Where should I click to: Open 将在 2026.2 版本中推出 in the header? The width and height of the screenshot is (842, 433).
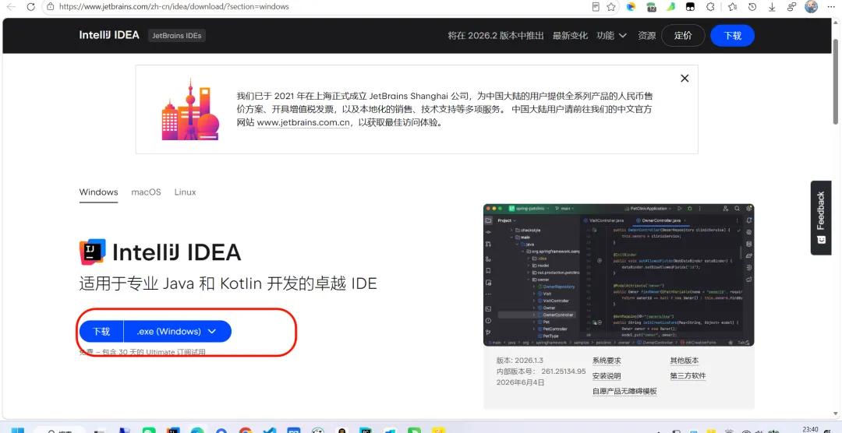[496, 35]
